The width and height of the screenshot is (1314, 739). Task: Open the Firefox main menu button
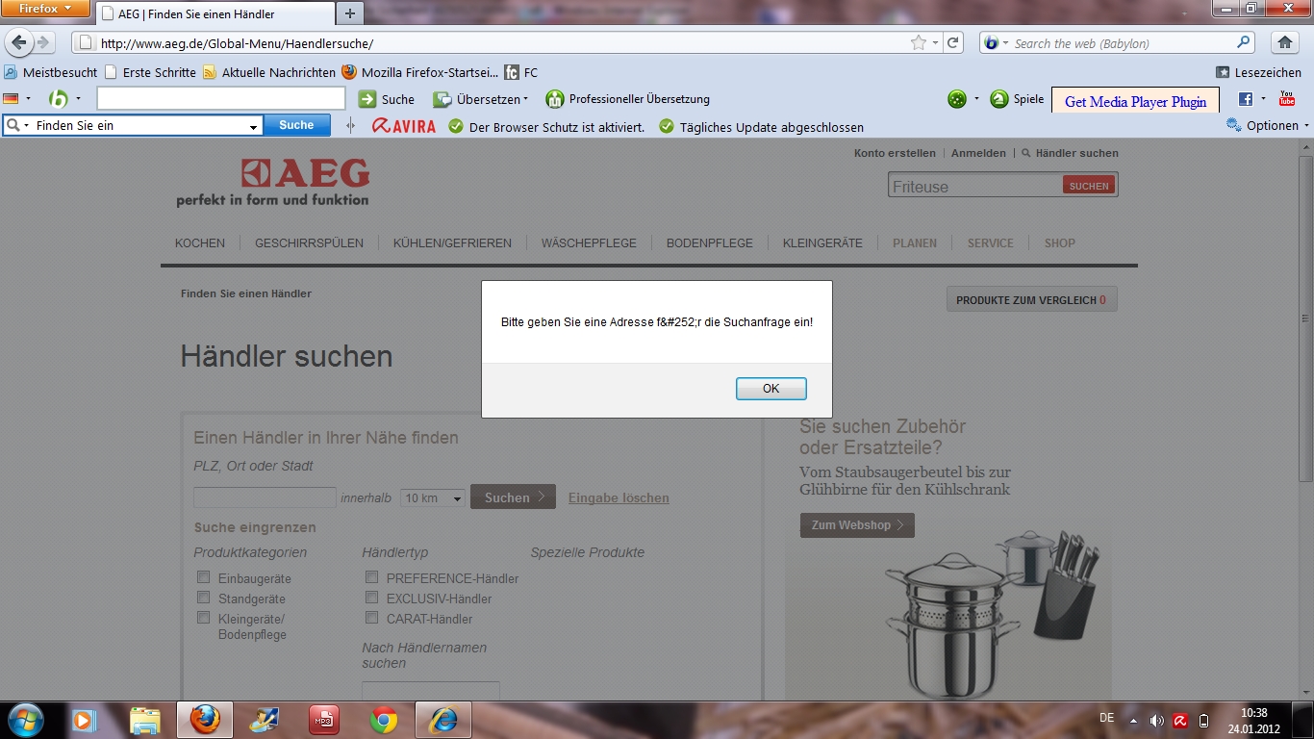(46, 9)
